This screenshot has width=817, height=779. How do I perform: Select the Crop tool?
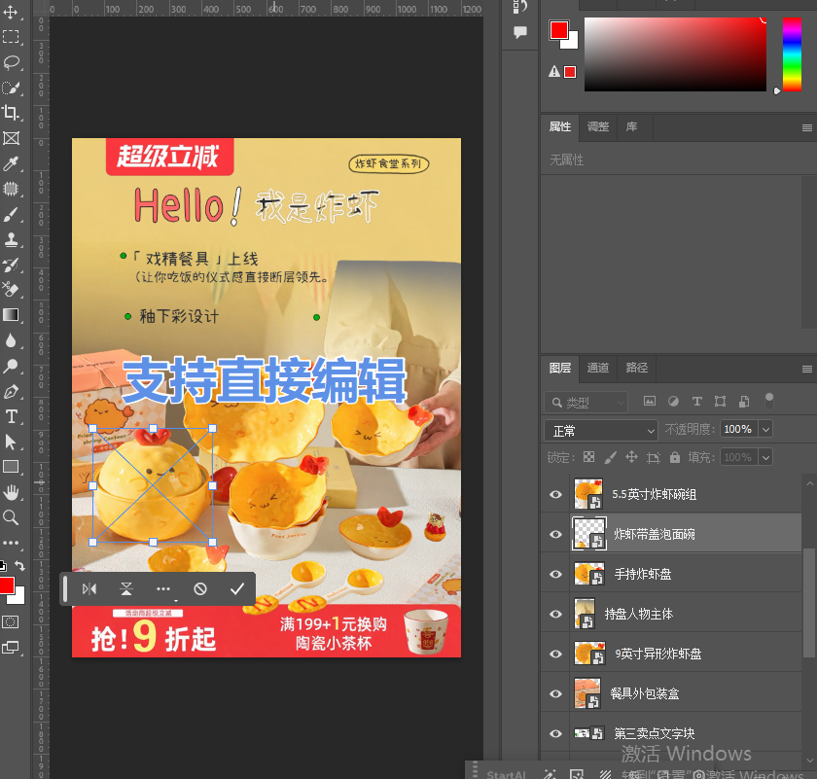click(x=11, y=113)
